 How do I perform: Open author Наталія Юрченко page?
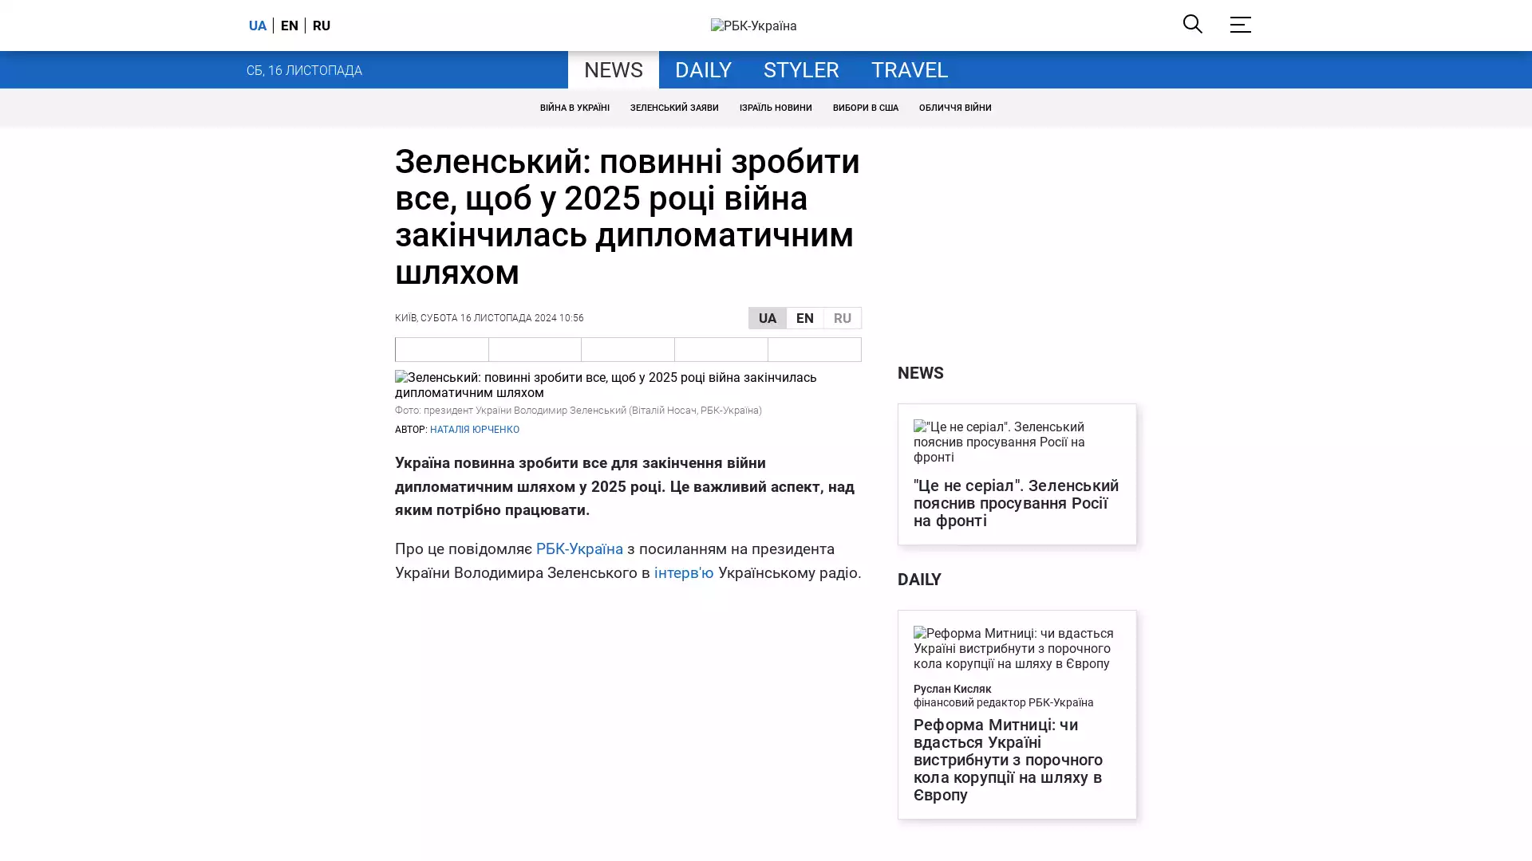[x=474, y=430]
